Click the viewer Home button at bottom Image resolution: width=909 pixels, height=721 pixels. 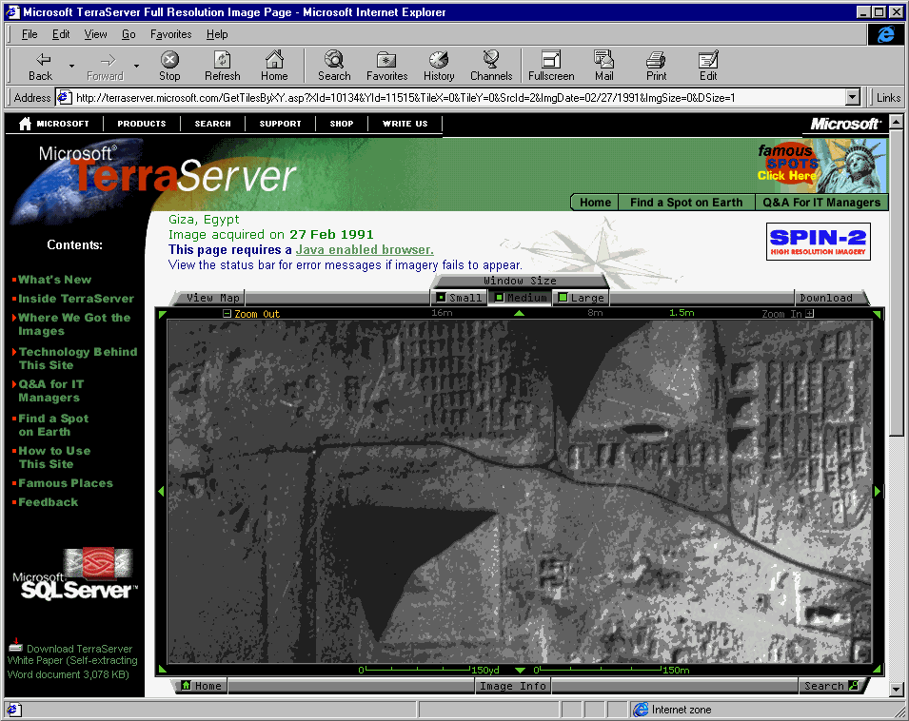click(x=202, y=686)
